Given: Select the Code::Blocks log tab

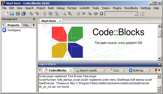Looking at the screenshot, I should pos(58,70).
